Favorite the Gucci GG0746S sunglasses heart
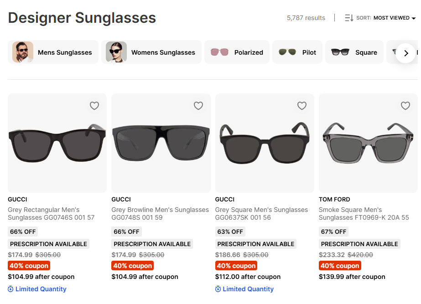The height and width of the screenshot is (304, 421). pos(94,106)
